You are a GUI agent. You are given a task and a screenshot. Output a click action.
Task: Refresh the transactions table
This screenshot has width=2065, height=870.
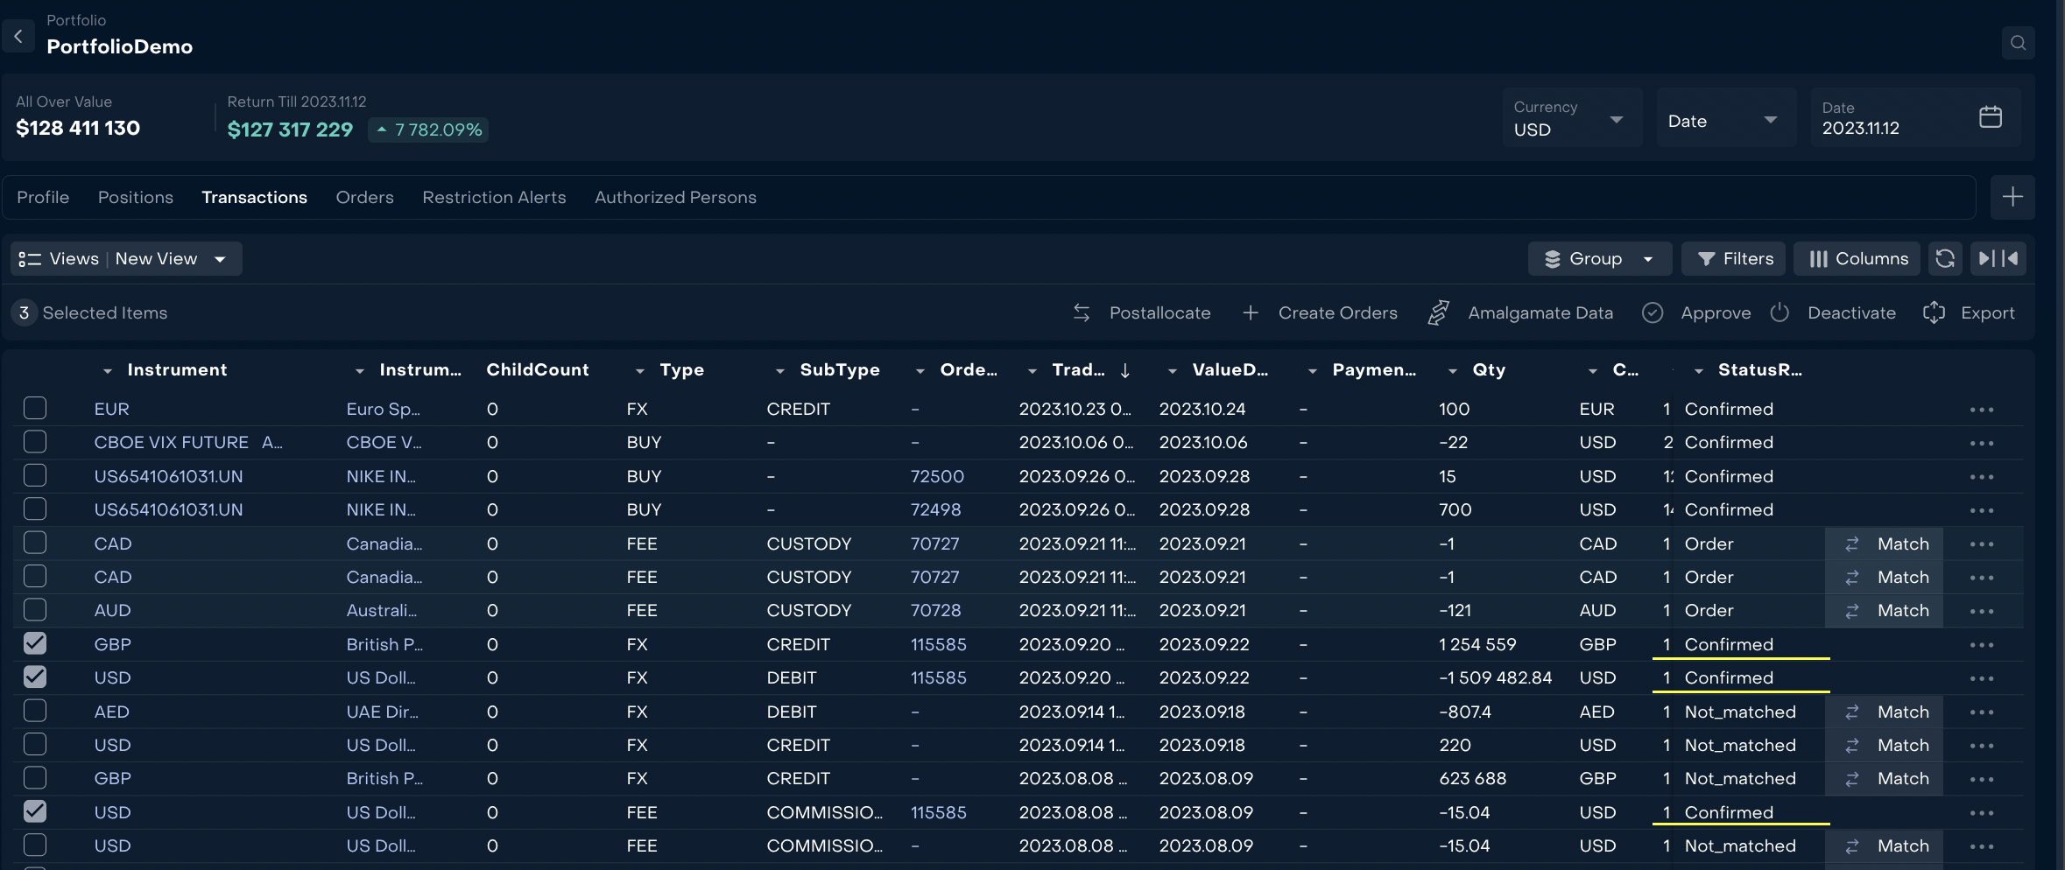coord(1944,258)
